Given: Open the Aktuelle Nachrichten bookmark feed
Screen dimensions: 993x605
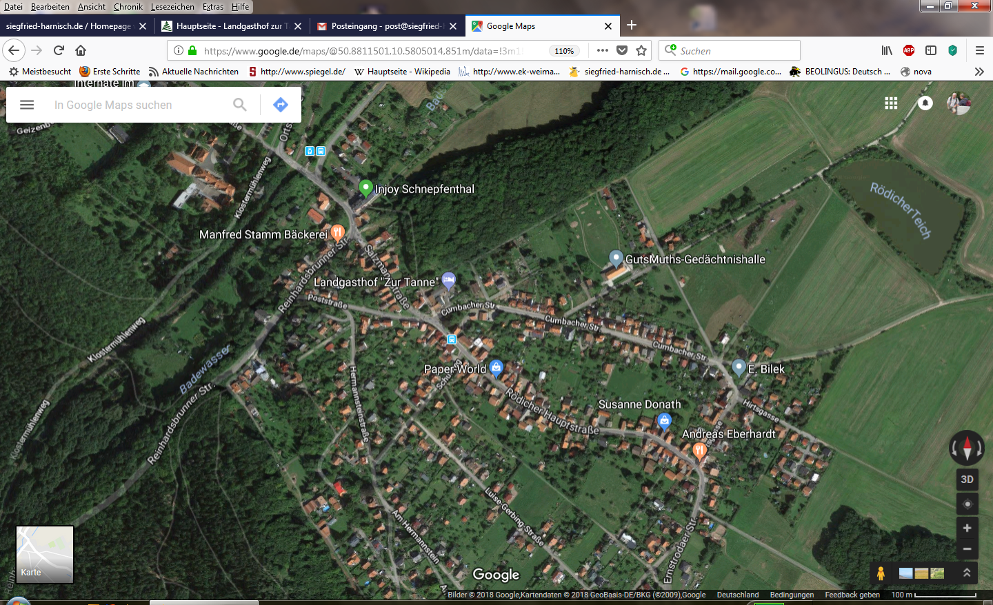Looking at the screenshot, I should [194, 72].
